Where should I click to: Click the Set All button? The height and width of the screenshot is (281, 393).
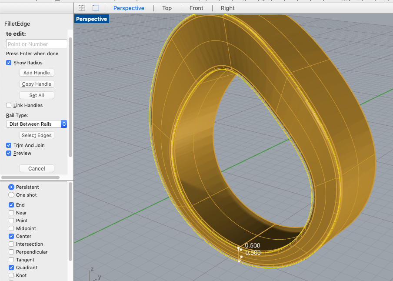[x=37, y=95]
